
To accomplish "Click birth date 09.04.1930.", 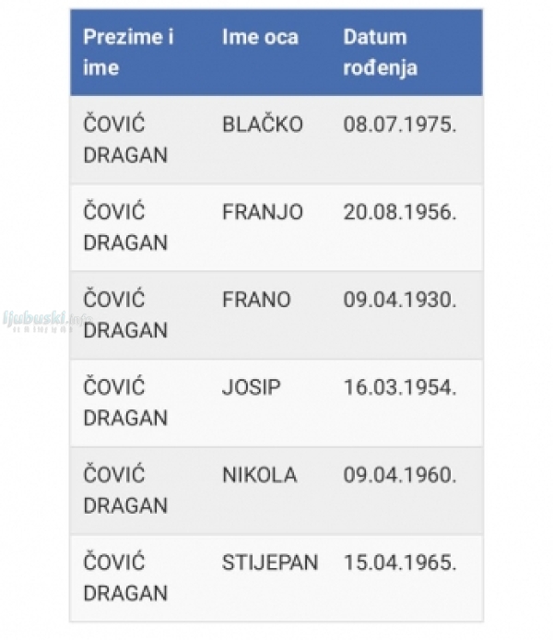I will [399, 300].
